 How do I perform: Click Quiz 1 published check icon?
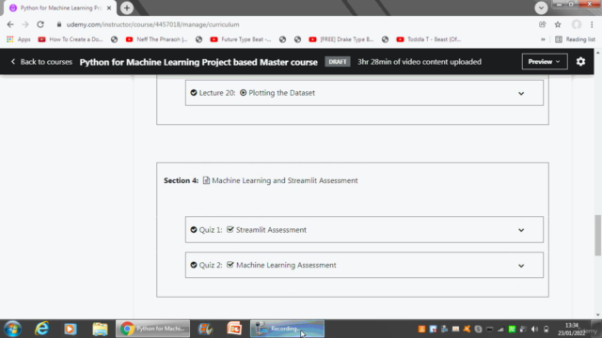point(194,229)
